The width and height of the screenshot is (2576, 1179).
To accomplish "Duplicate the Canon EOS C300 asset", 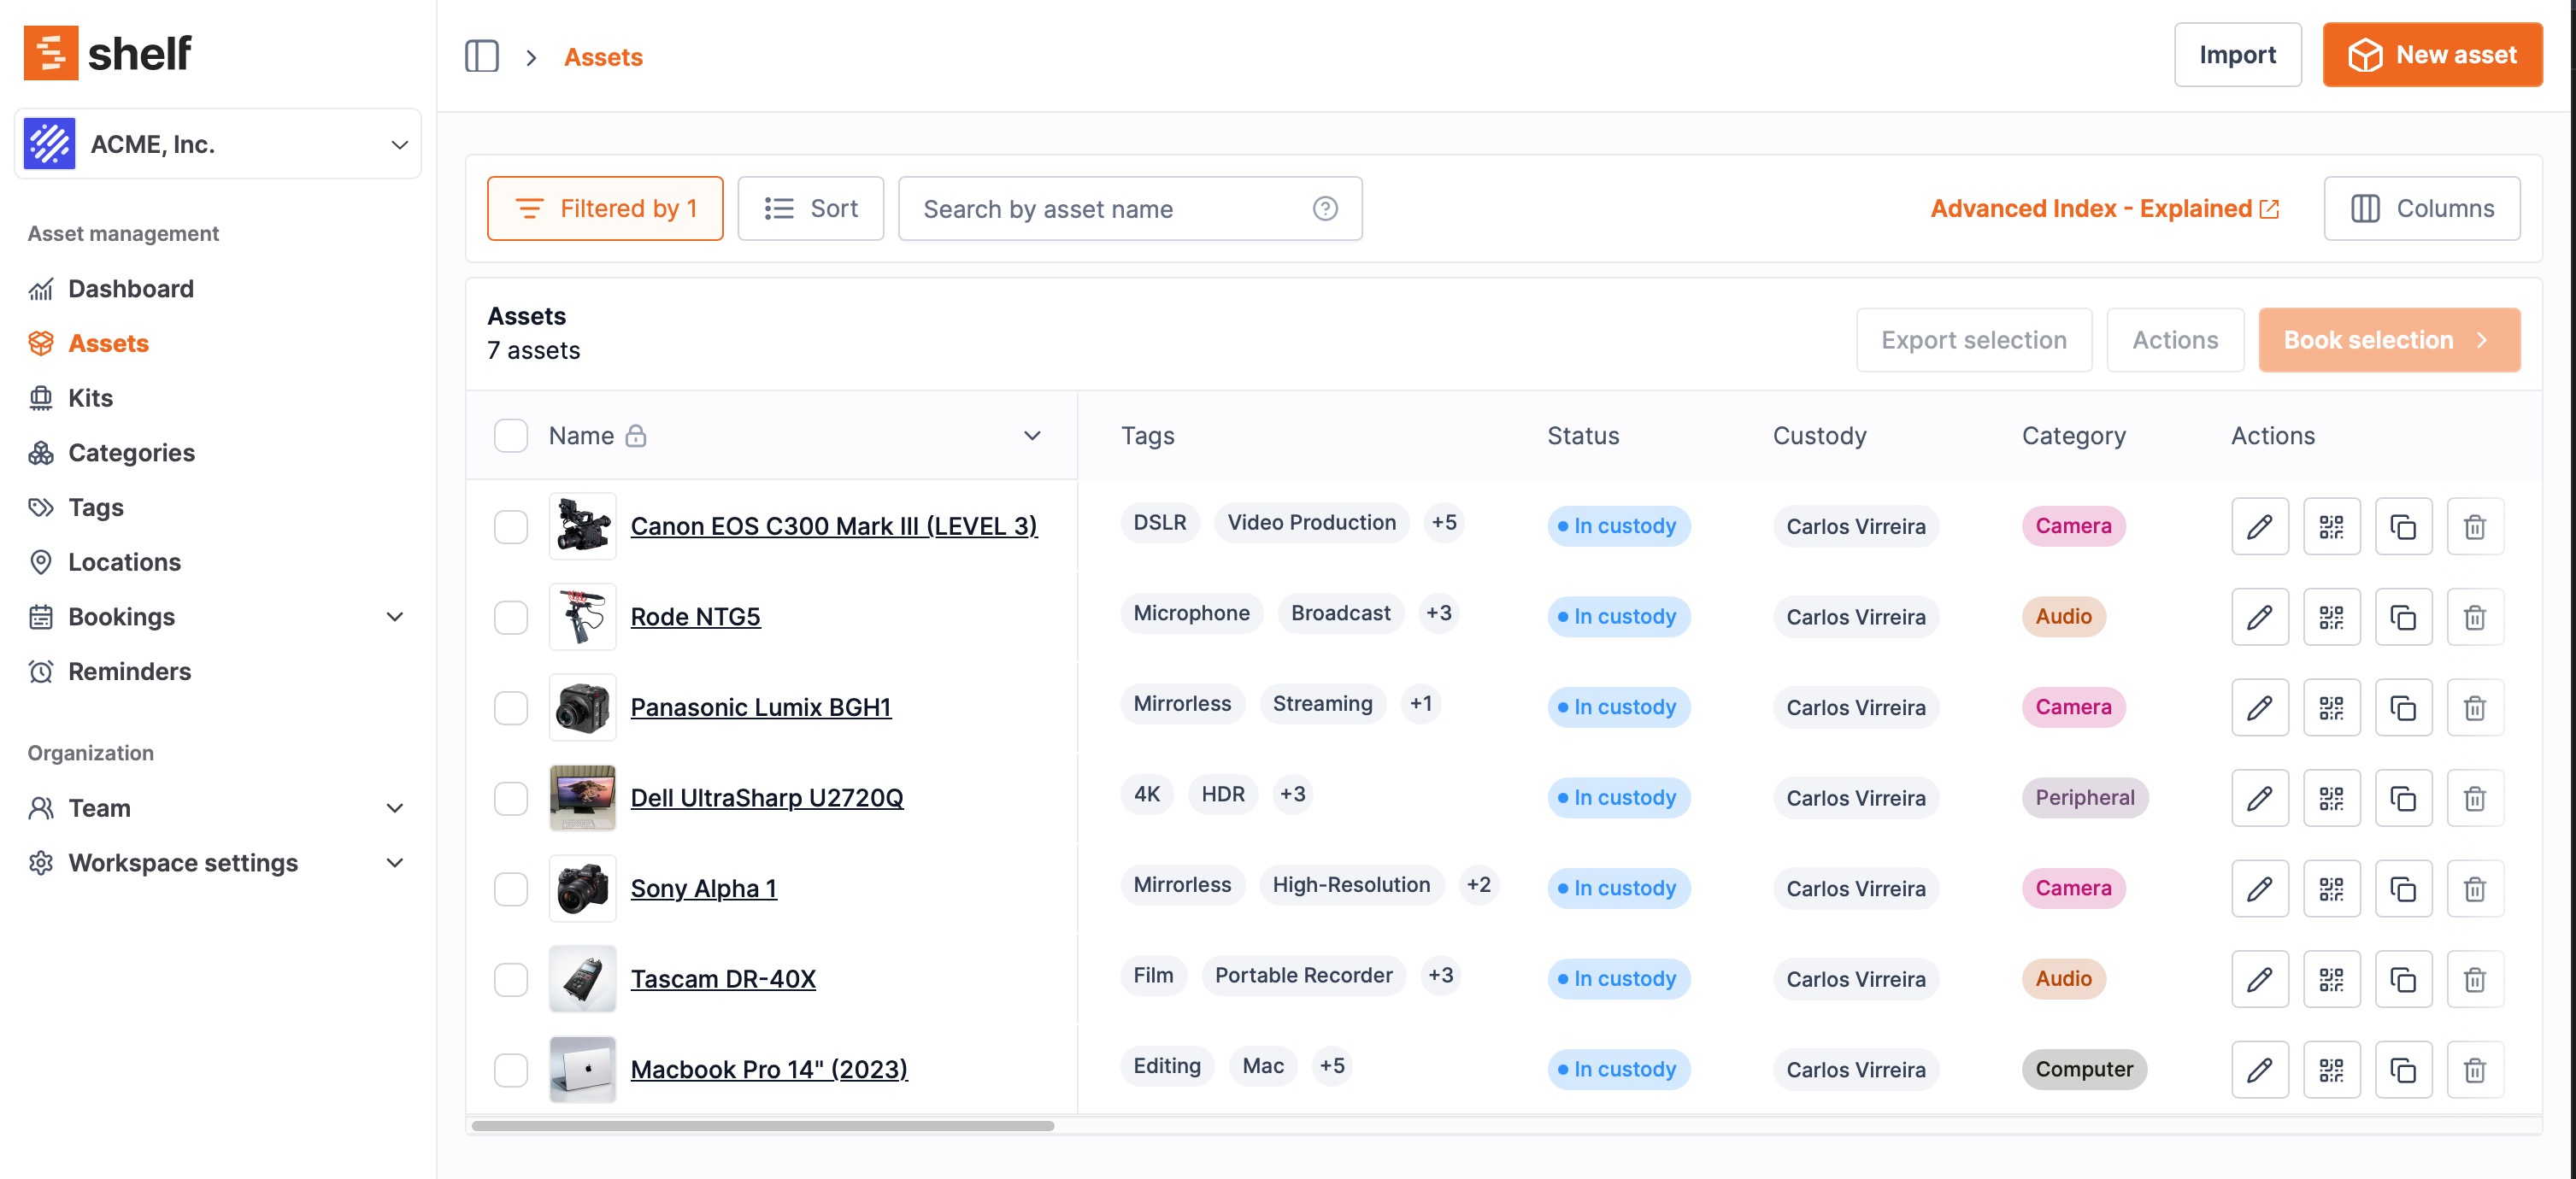I will tap(2403, 526).
